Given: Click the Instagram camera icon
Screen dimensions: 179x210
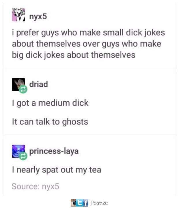Looking at the screenshot, I should click(x=74, y=203).
